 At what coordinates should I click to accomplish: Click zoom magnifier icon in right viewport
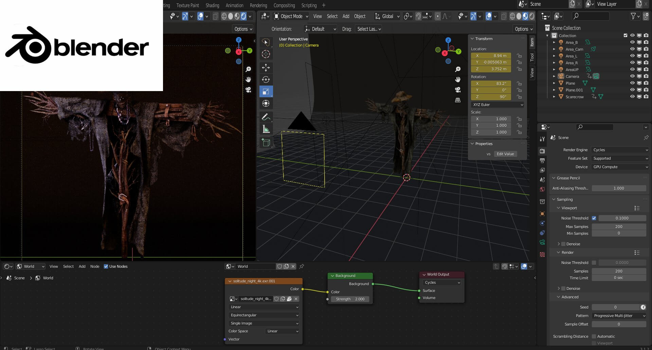458,69
